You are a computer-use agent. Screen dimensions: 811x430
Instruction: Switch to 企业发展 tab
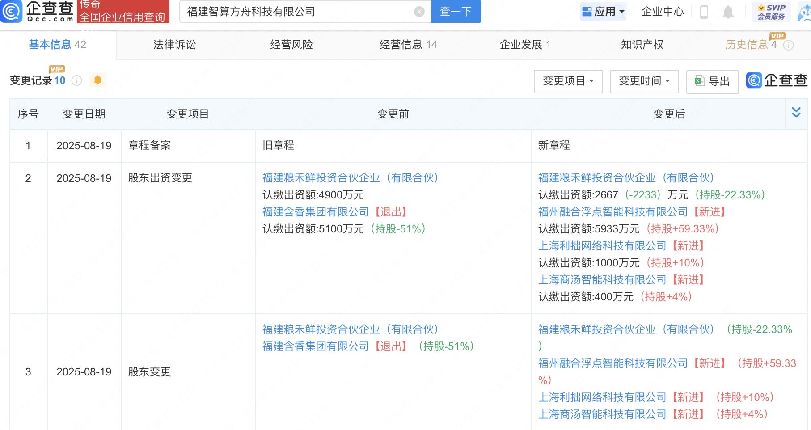click(x=525, y=45)
